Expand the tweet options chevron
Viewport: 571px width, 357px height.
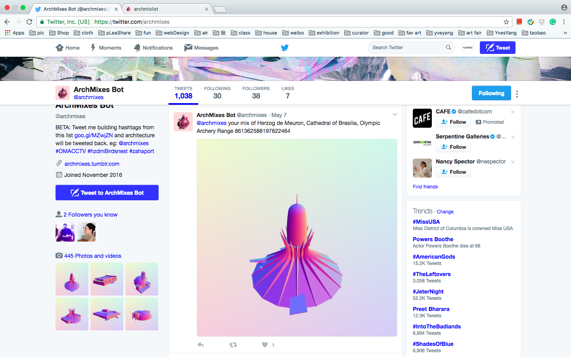tap(395, 115)
